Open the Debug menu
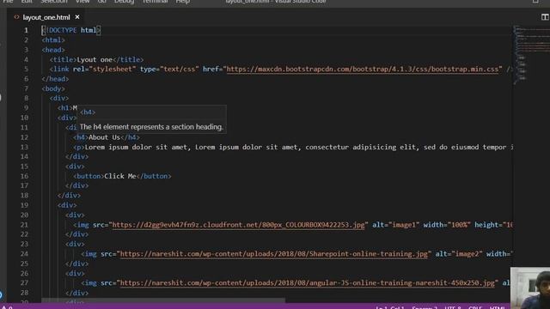 [x=124, y=2]
